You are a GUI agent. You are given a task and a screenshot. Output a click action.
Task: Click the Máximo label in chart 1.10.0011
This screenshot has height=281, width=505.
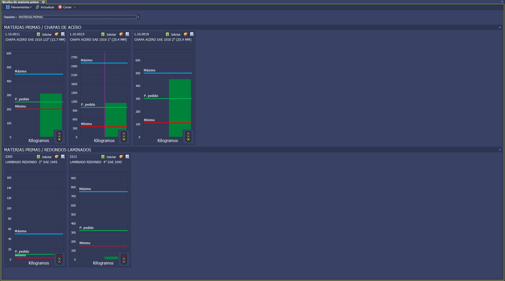tap(21, 71)
